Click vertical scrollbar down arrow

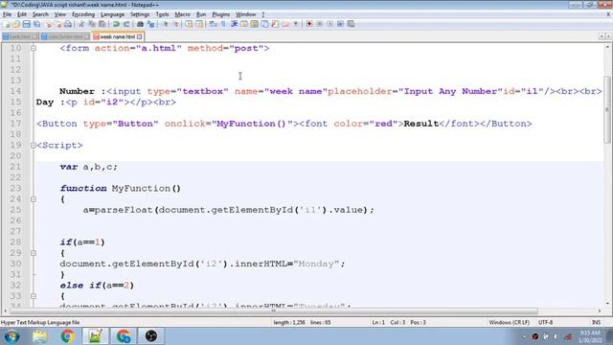click(607, 303)
